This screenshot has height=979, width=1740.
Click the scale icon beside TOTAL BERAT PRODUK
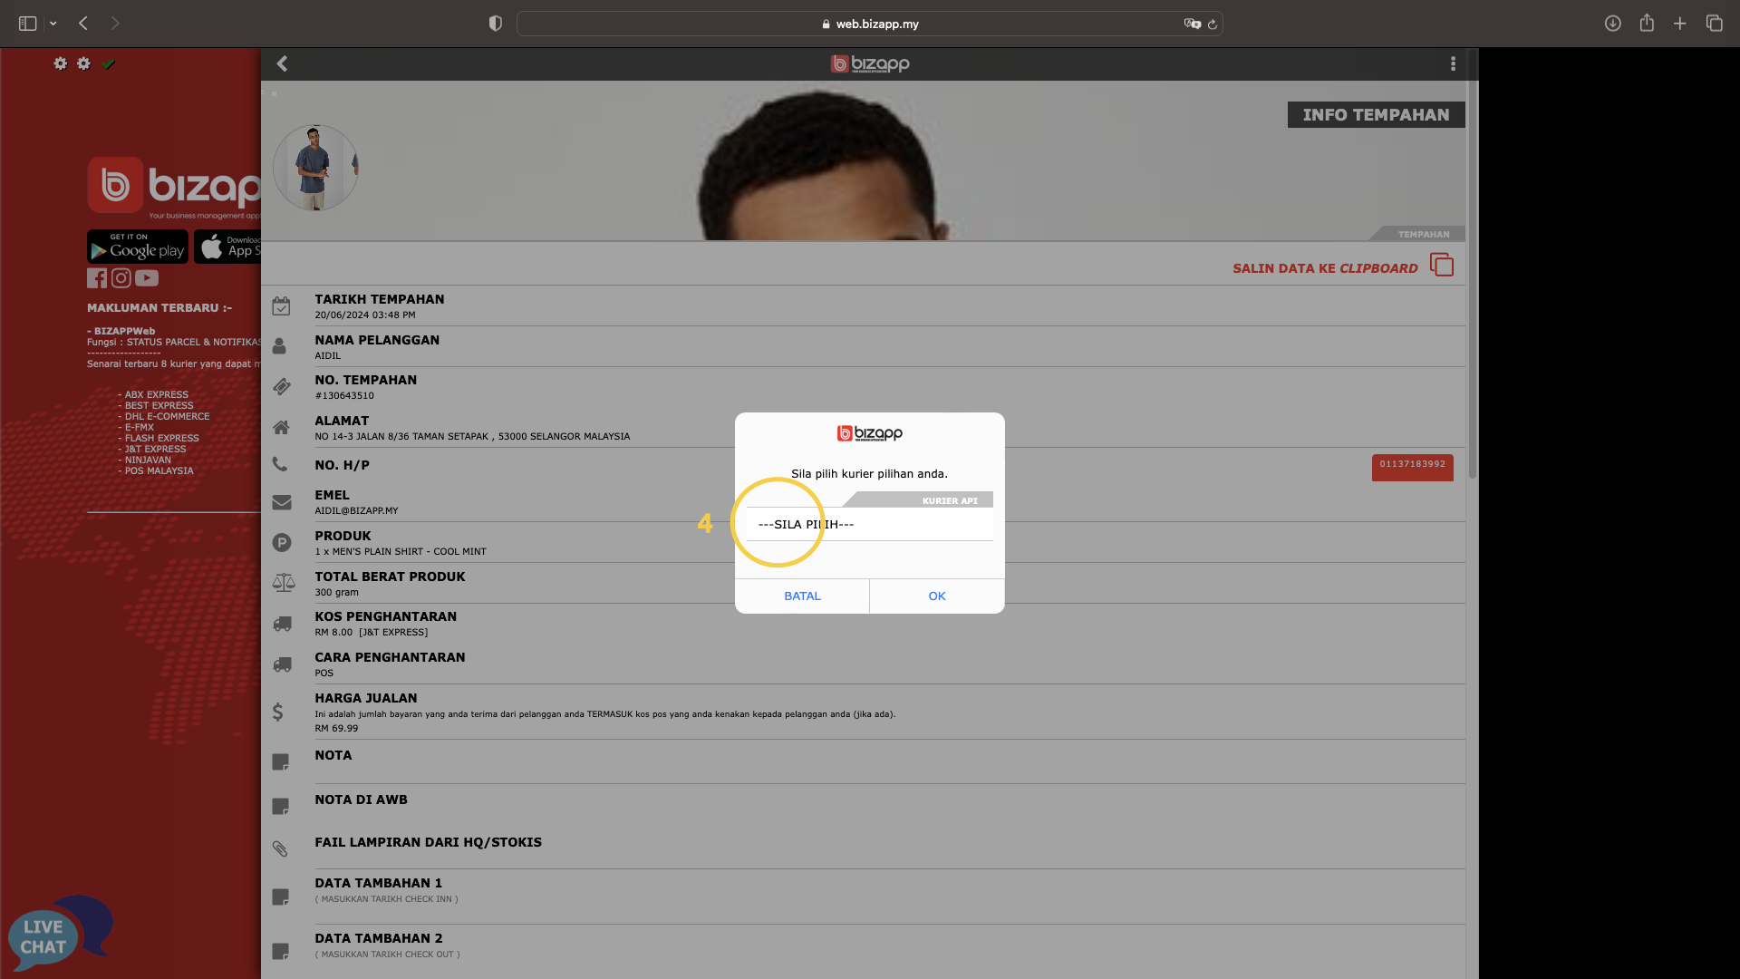(284, 583)
